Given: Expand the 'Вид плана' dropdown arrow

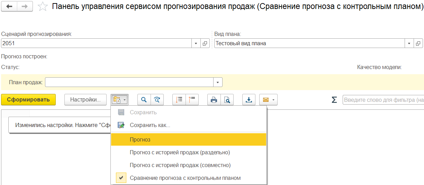Looking at the screenshot, I should coord(409,43).
